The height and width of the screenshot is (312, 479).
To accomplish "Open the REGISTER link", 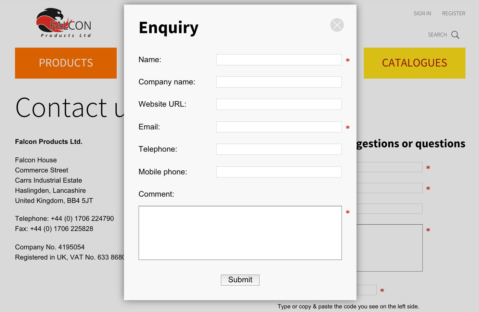I will (x=453, y=13).
